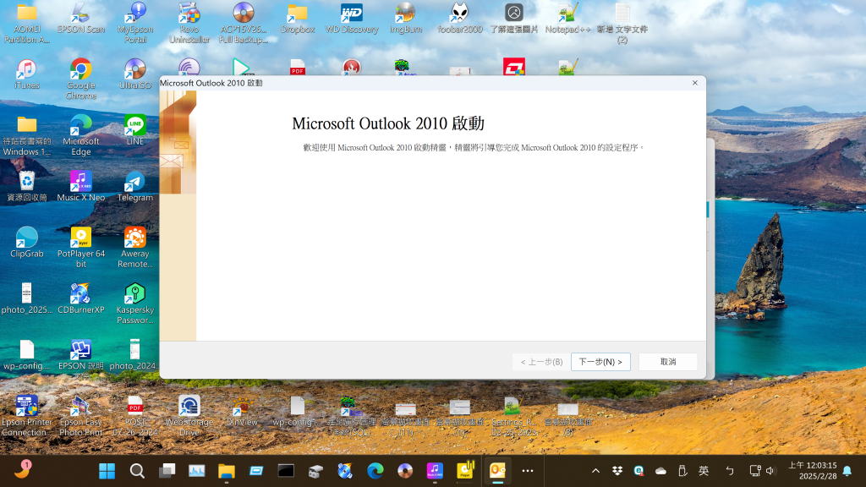866x487 pixels.
Task: Open the clock and date panel
Action: click(x=812, y=470)
